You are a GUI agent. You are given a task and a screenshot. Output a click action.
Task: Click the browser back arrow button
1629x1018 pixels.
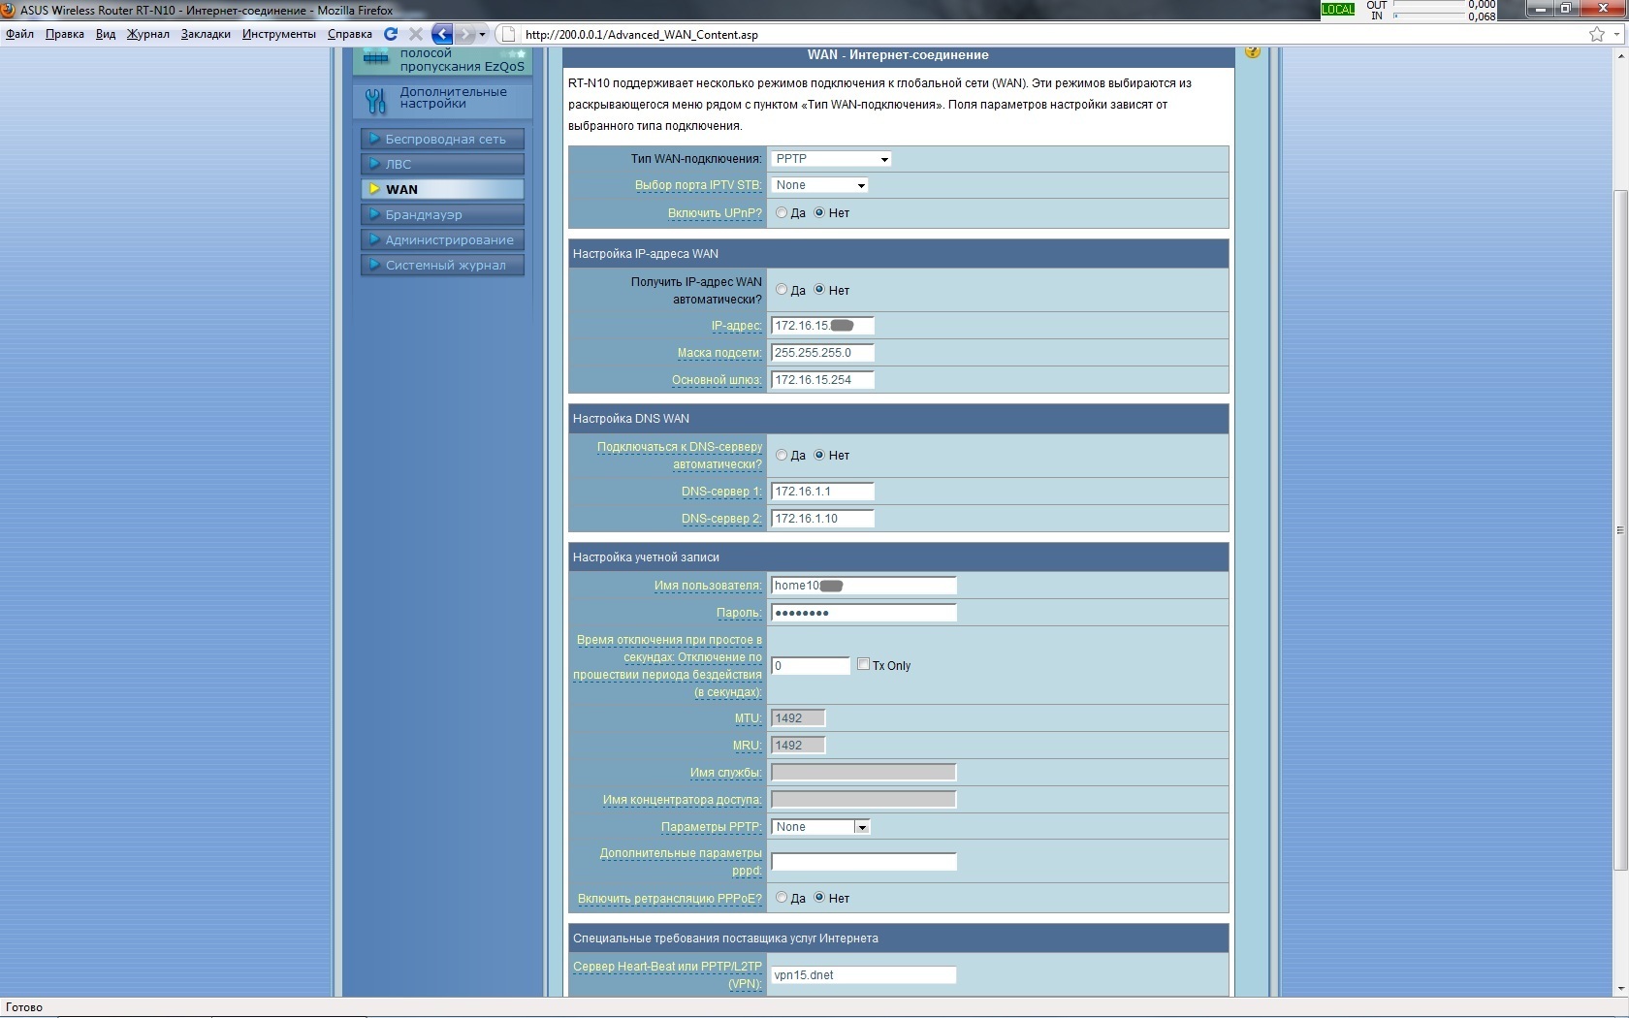(x=442, y=34)
